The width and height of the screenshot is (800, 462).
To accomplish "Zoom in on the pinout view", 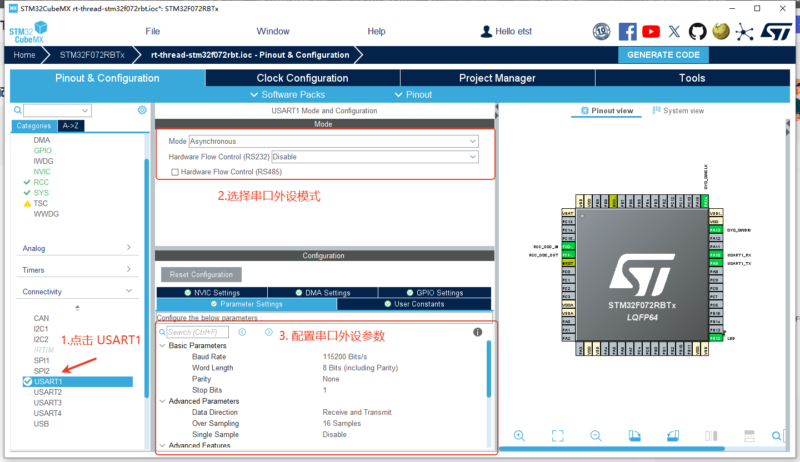I will tap(519, 436).
